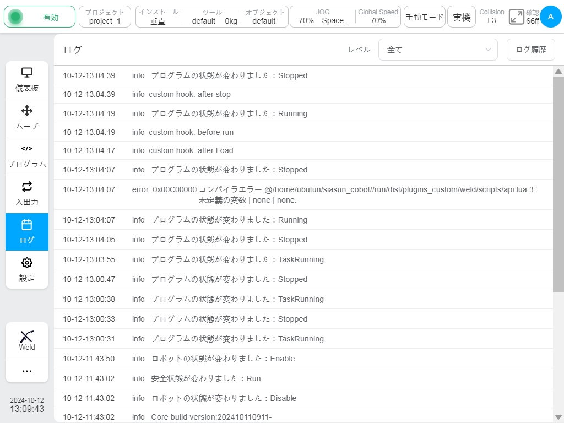Viewport: 564px width, 423px height.
Task: Open ログ履歴 log history
Action: pos(530,50)
